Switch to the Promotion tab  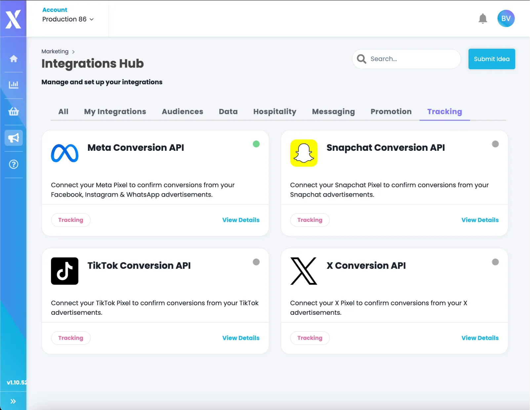(x=391, y=112)
